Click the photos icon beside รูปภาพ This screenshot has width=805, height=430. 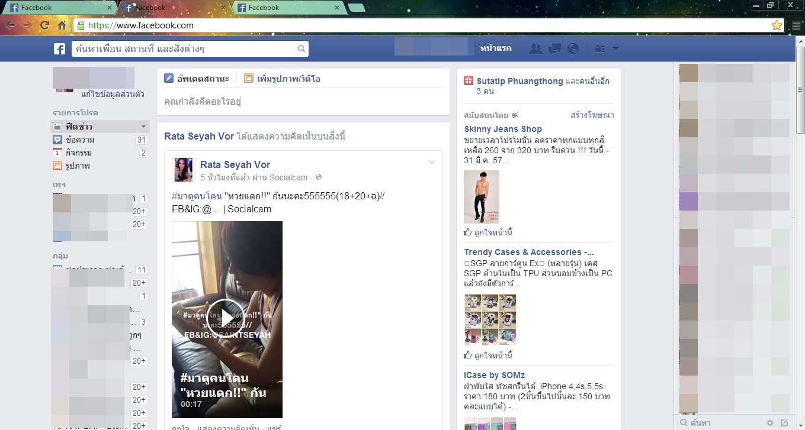(x=57, y=166)
